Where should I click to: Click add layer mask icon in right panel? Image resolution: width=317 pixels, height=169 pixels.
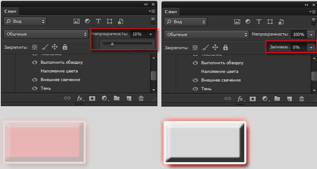click(x=253, y=99)
